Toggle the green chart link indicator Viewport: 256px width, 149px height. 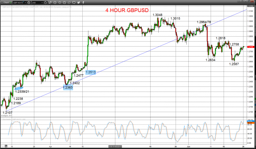point(11,3)
